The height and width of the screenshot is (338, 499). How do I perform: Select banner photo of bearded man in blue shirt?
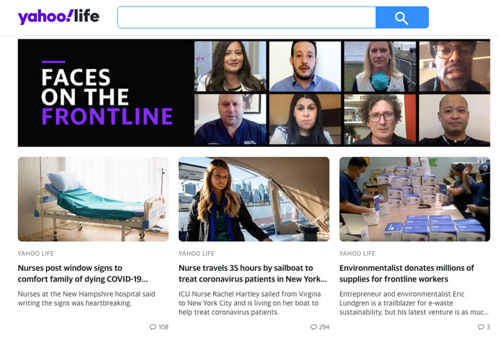coord(305,66)
